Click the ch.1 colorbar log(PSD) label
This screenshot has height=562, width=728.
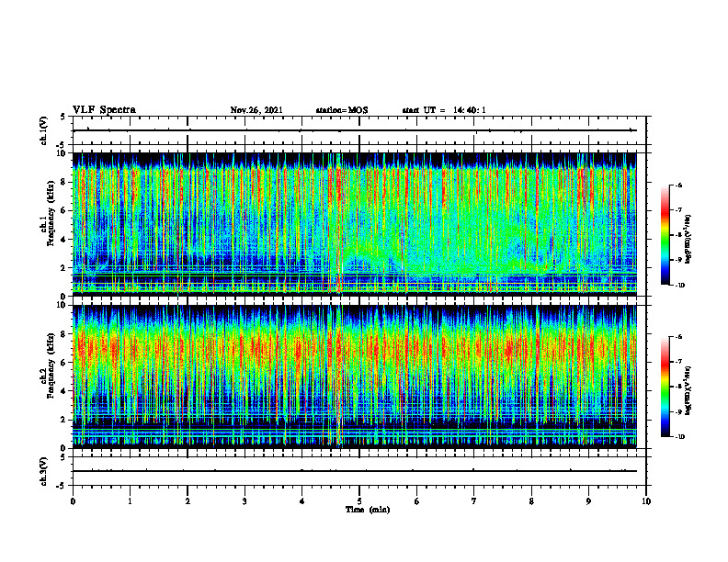(688, 240)
